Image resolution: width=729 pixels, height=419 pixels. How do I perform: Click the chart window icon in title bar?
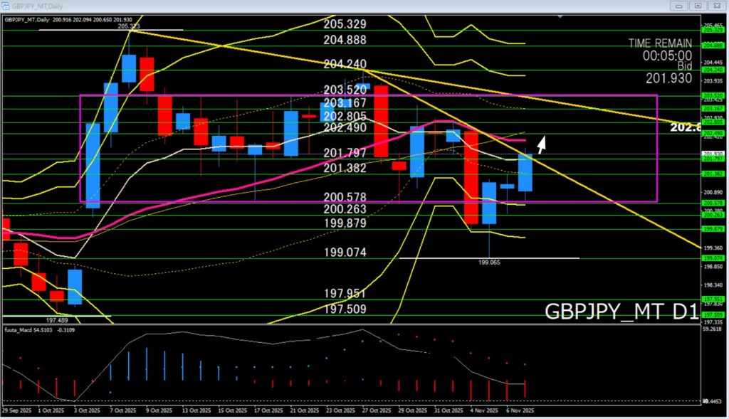pyautogui.click(x=5, y=5)
